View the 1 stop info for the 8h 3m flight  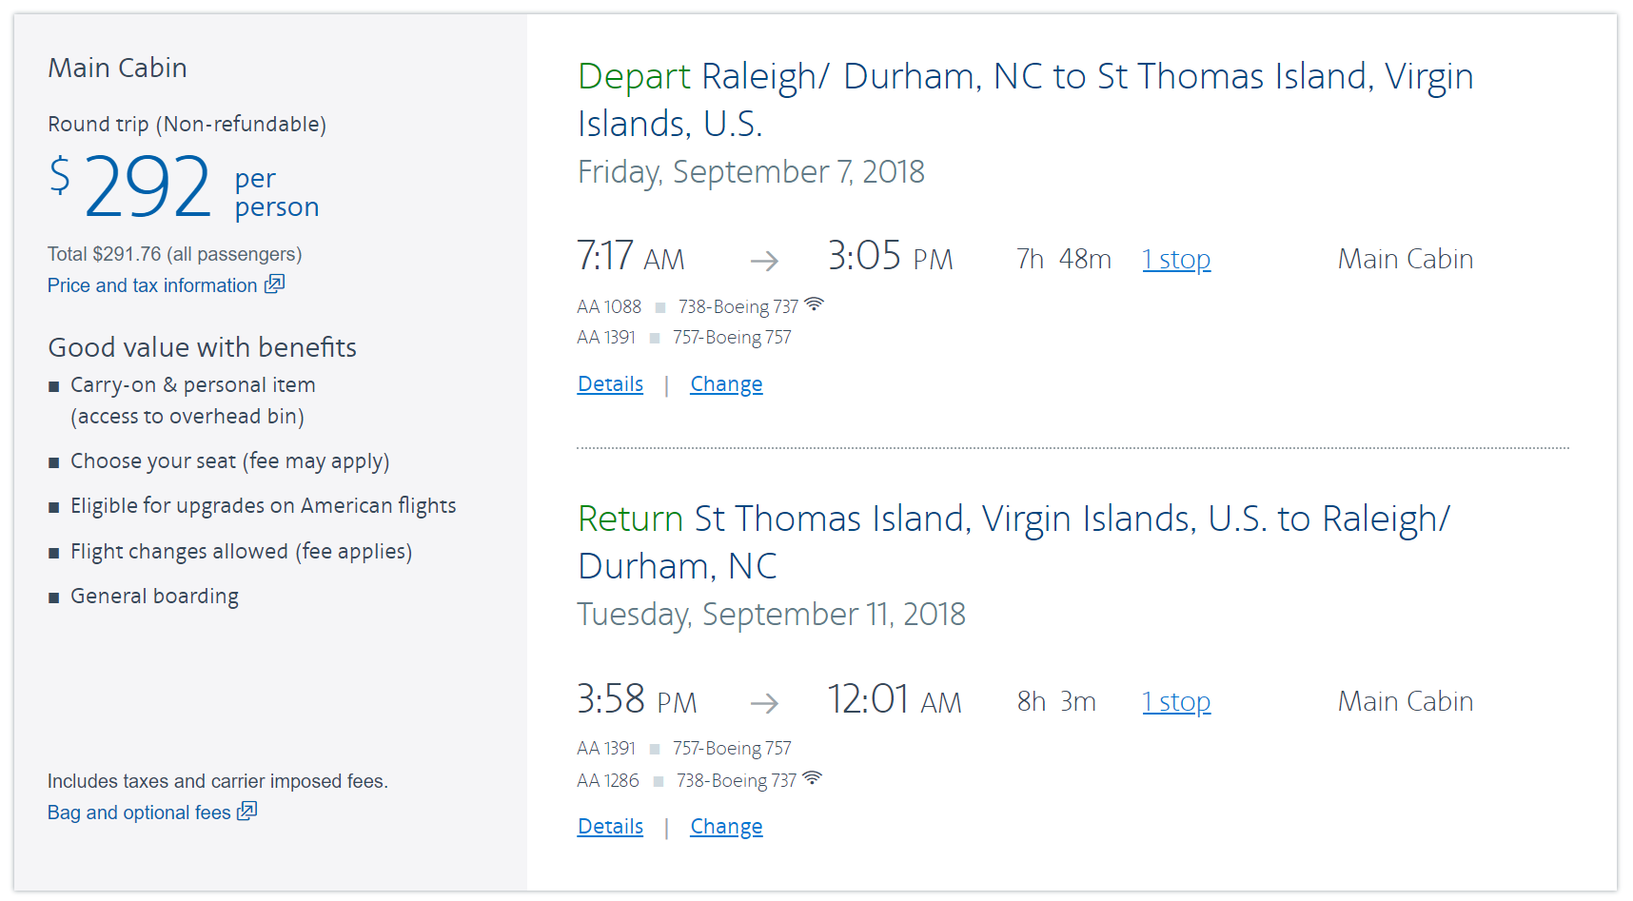point(1176,702)
